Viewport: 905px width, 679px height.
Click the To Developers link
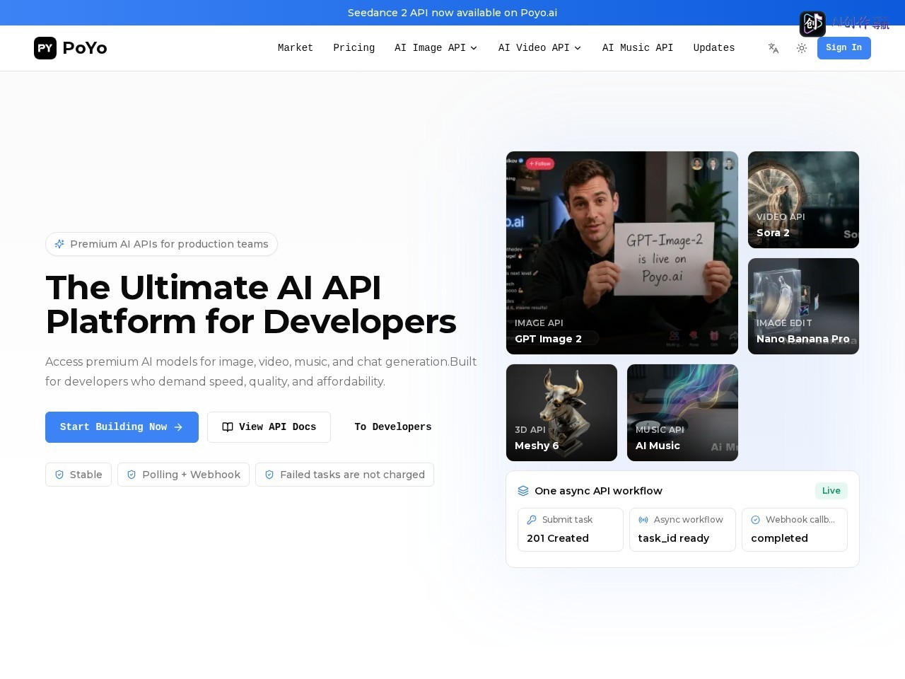393,427
